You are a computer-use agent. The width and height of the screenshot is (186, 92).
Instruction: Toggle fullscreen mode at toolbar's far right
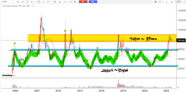[x=185, y=2]
